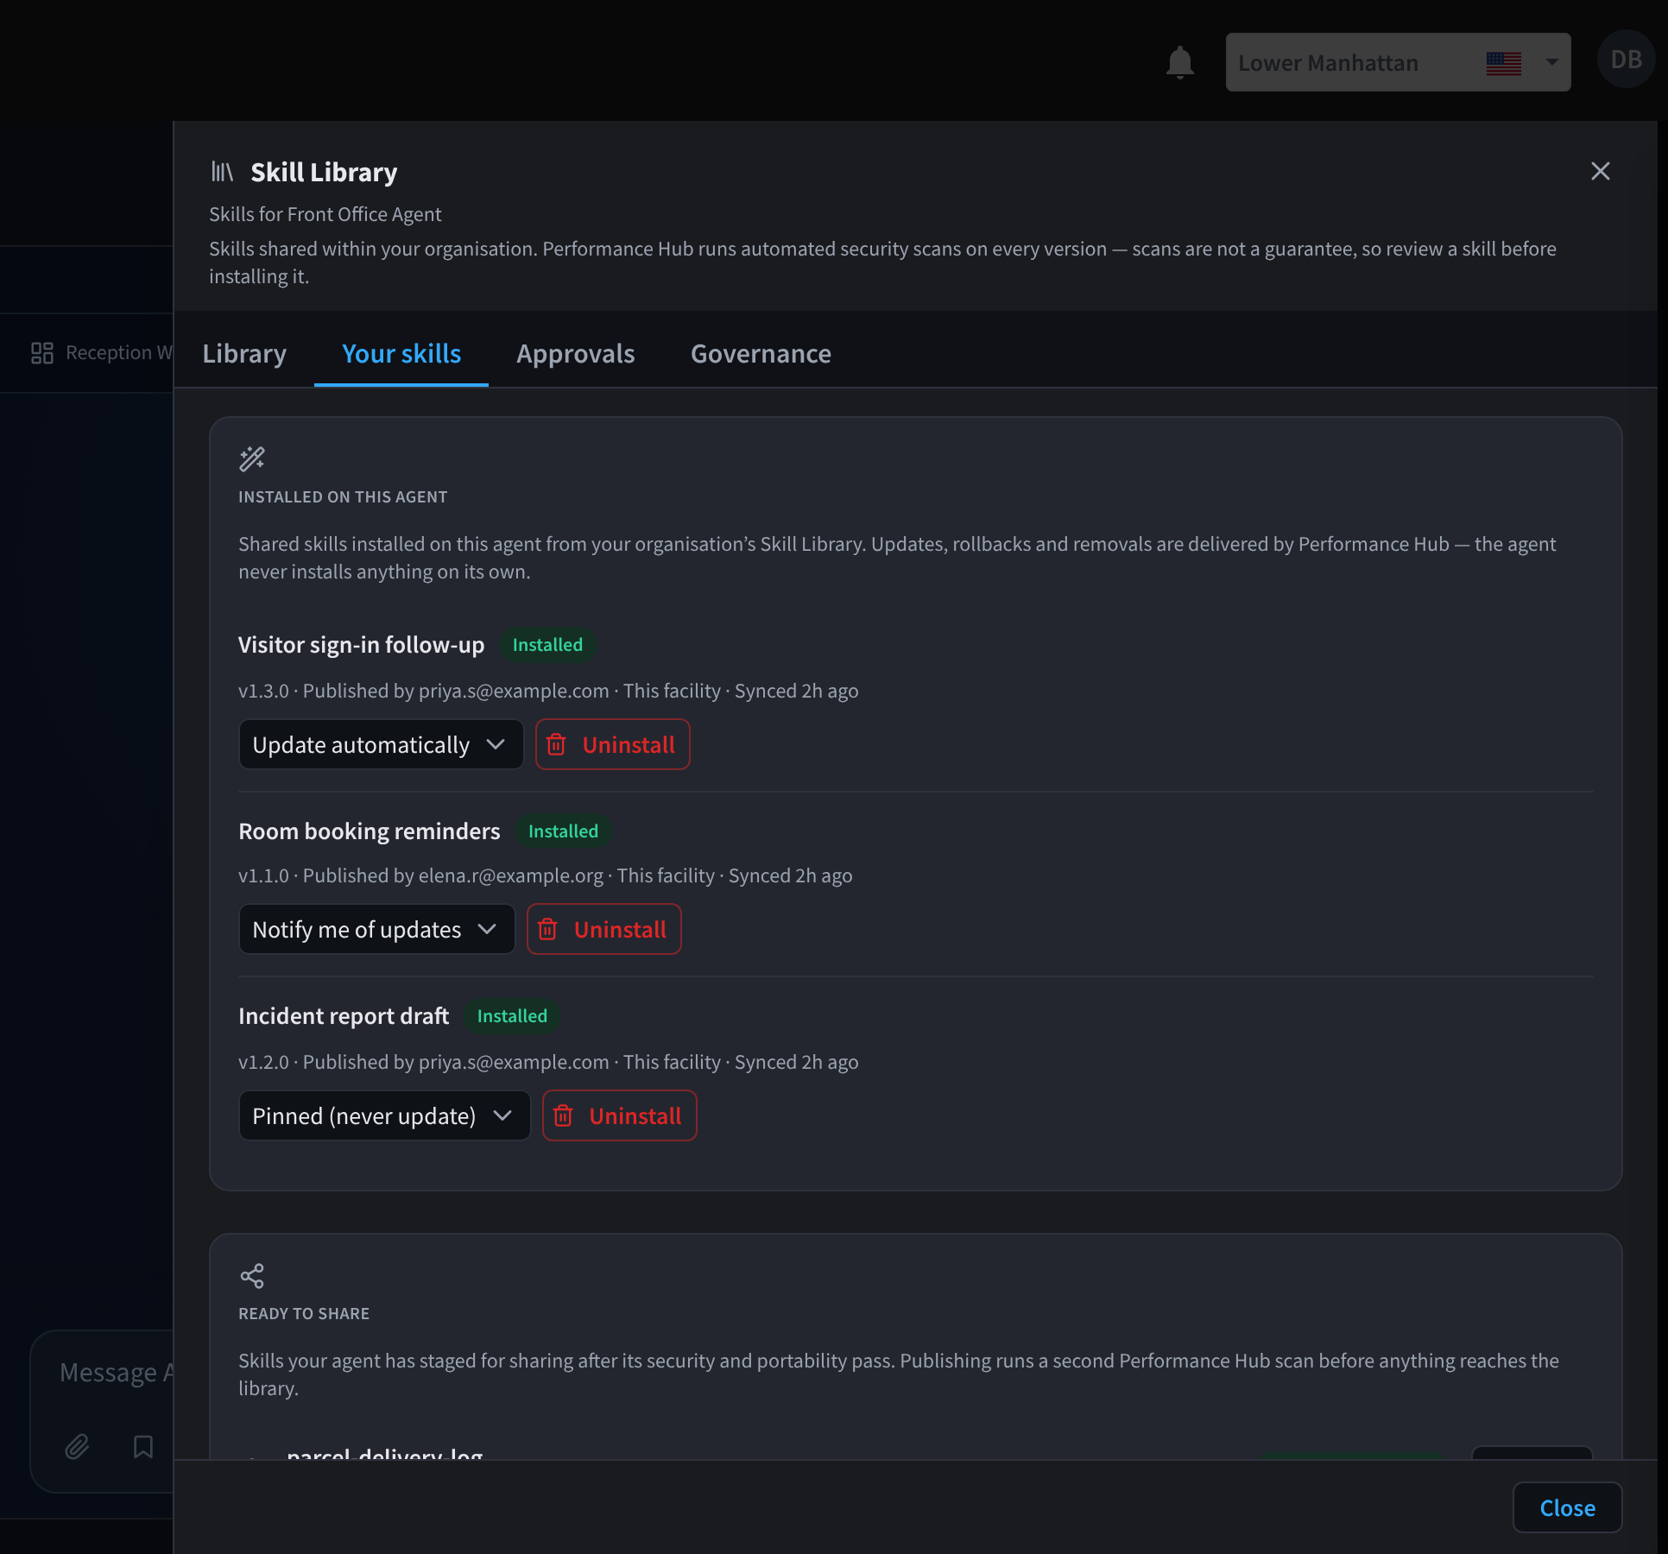Open the notifications bell
This screenshot has width=1668, height=1554.
(x=1179, y=62)
